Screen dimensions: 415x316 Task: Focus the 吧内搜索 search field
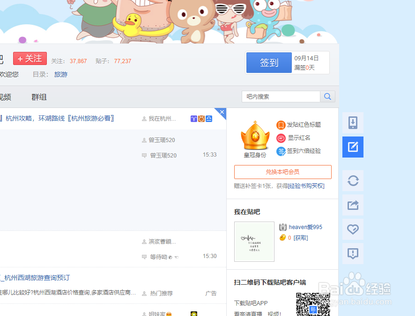281,97
